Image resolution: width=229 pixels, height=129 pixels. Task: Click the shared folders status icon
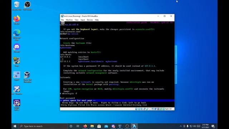pos(150,109)
